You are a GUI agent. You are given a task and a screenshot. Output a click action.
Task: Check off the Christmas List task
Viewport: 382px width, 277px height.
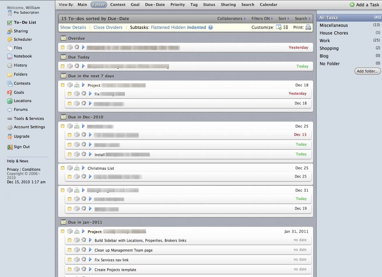click(x=63, y=168)
